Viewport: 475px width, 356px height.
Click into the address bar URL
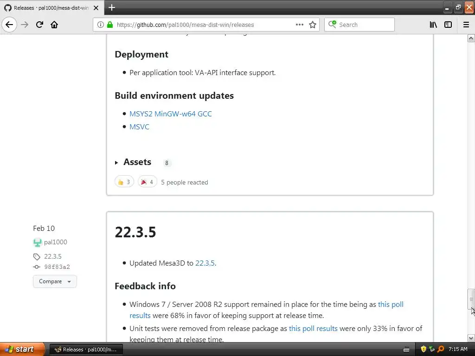tap(185, 25)
